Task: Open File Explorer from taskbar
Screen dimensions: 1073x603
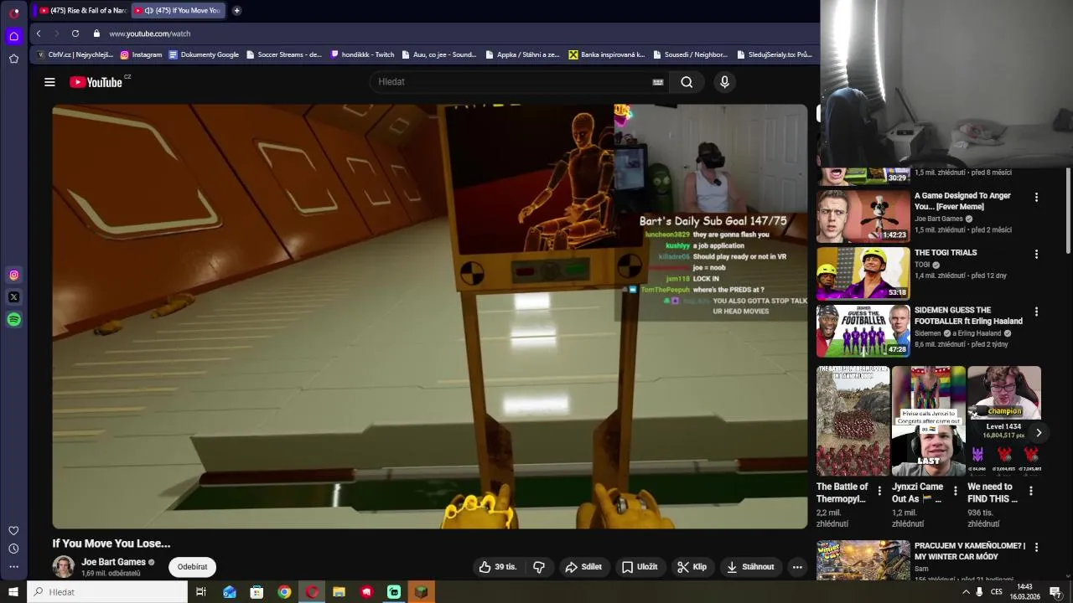Action: pos(339,592)
